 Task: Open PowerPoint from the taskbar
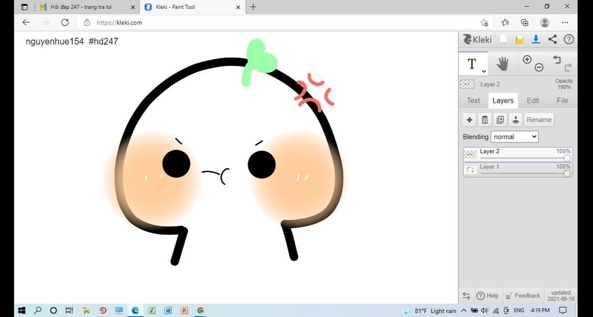point(184,311)
